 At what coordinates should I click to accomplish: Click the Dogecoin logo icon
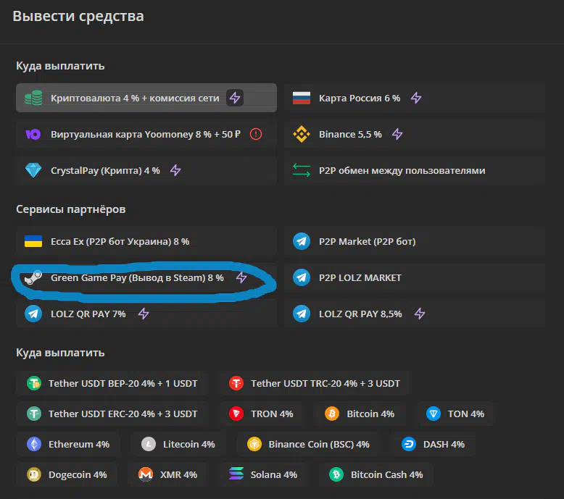click(34, 474)
